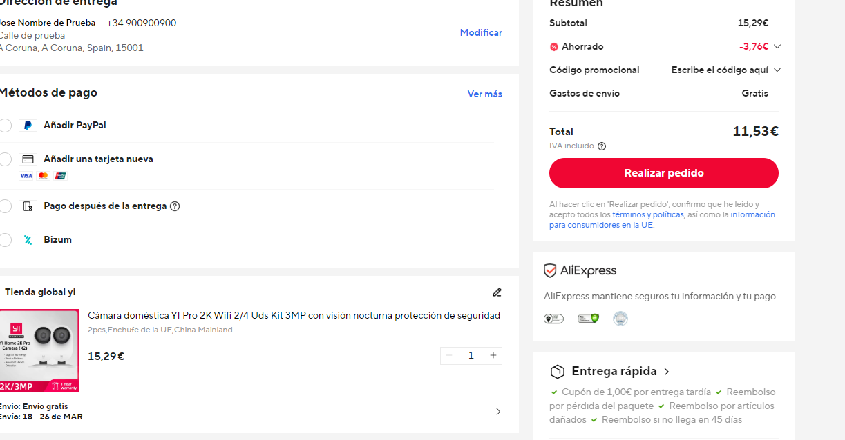The image size is (845, 440).
Task: Open the Código promocional input chevron
Action: (x=777, y=70)
